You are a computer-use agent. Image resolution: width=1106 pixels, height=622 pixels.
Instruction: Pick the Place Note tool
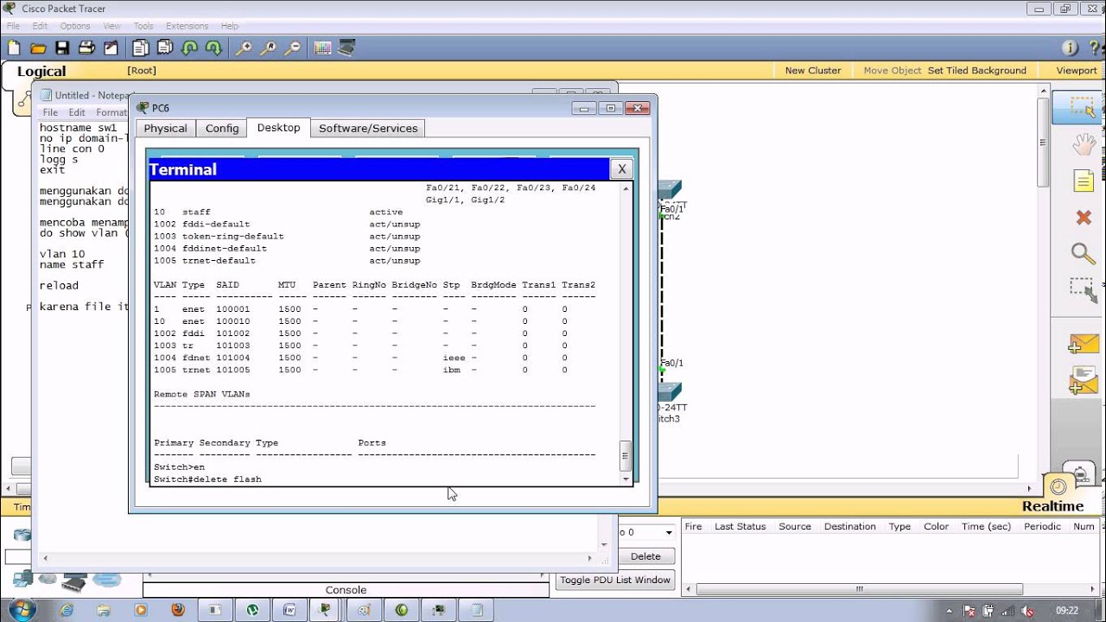pyautogui.click(x=1084, y=181)
